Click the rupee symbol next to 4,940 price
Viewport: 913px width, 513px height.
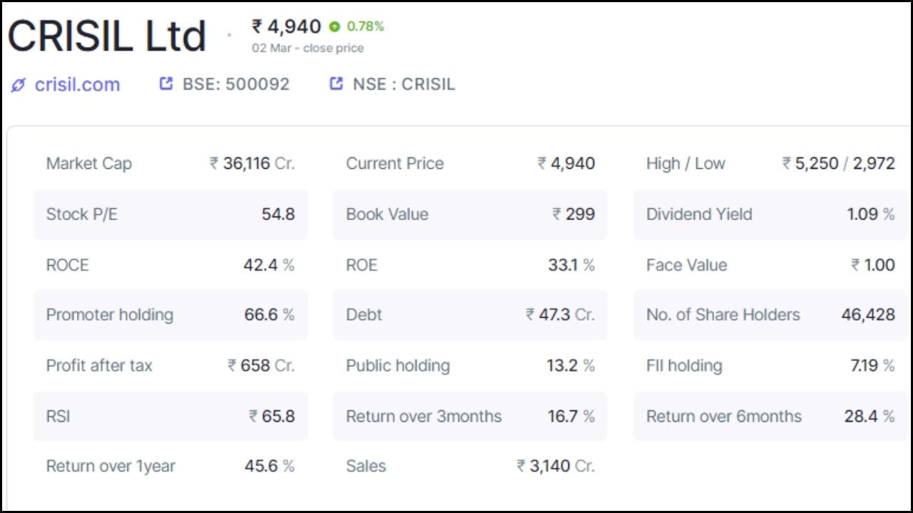point(257,26)
